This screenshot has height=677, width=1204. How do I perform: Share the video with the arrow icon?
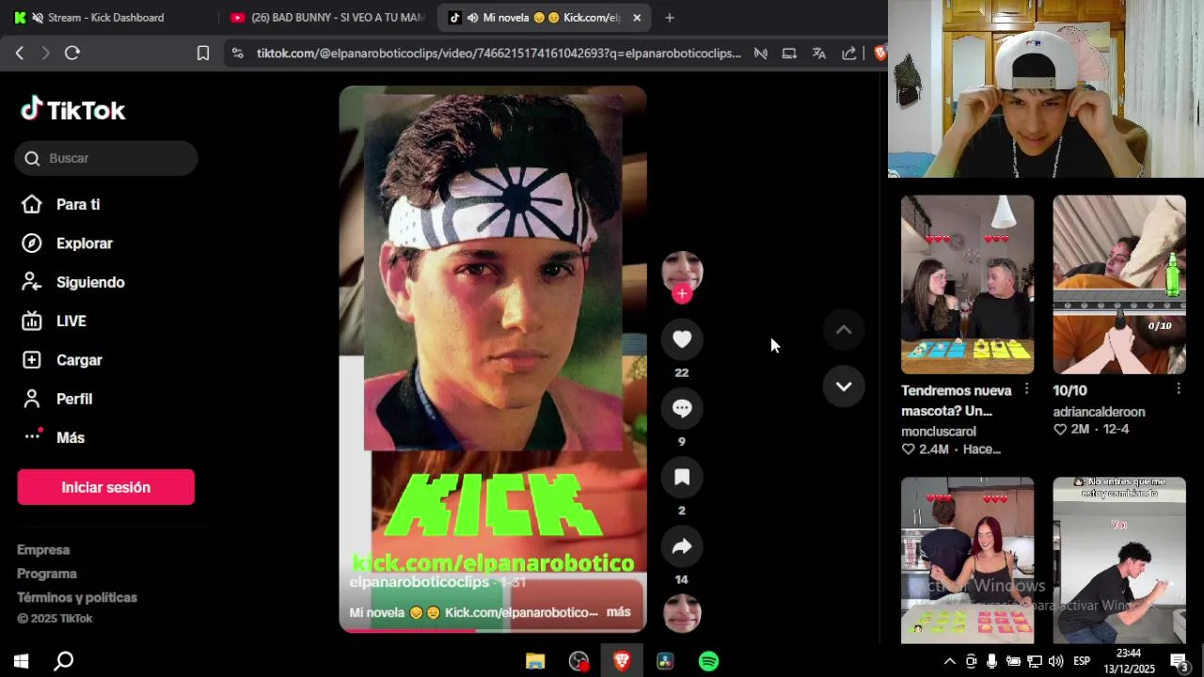click(x=682, y=546)
